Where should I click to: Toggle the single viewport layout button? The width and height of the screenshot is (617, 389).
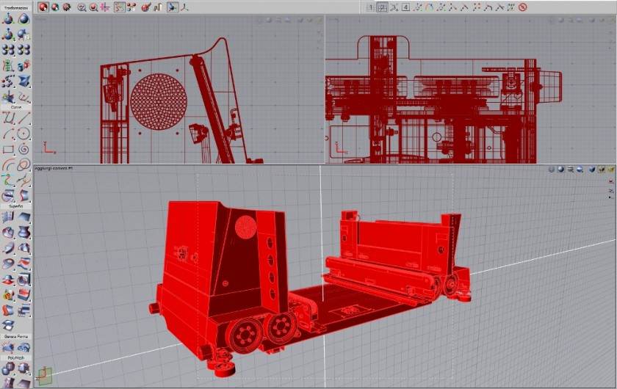point(371,7)
